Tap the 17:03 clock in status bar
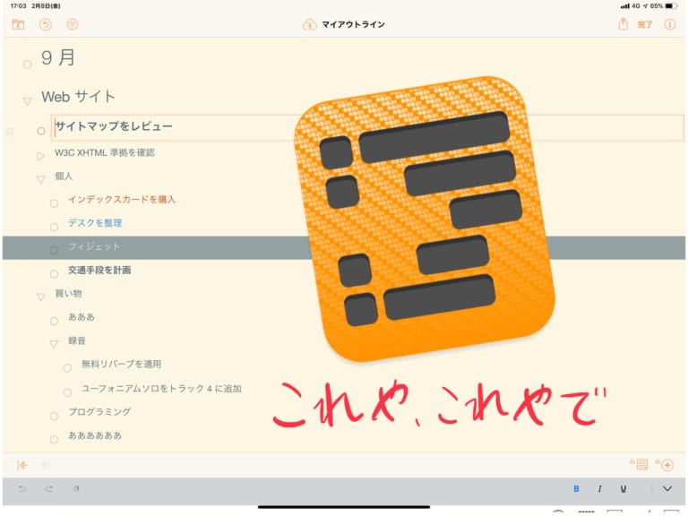This screenshot has height=516, width=688. 19,5
